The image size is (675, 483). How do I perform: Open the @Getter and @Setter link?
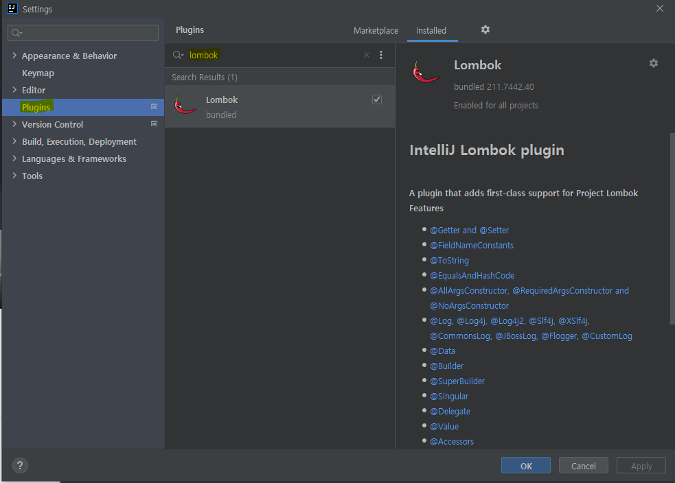tap(469, 230)
